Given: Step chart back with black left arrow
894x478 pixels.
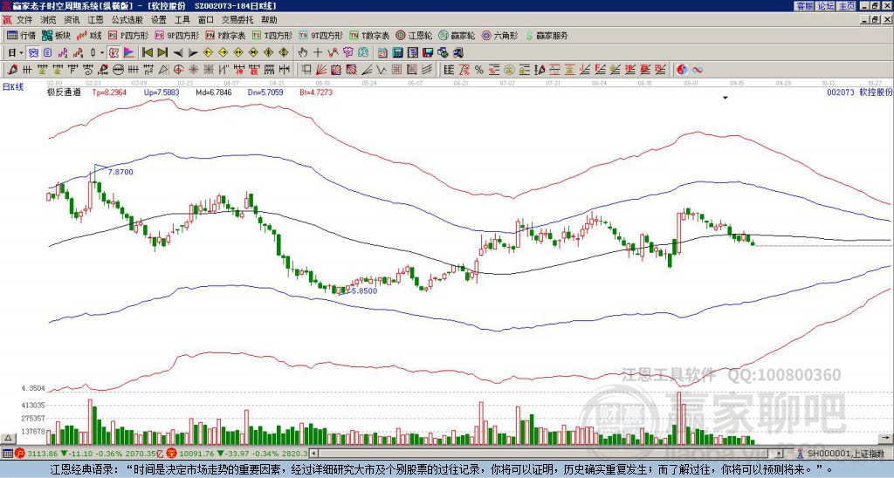Looking at the screenshot, I should point(178,52).
